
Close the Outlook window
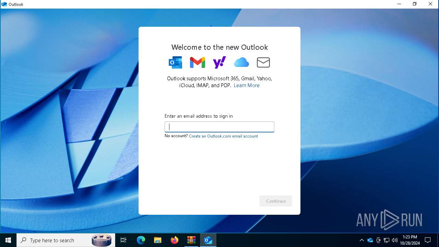pyautogui.click(x=430, y=4)
